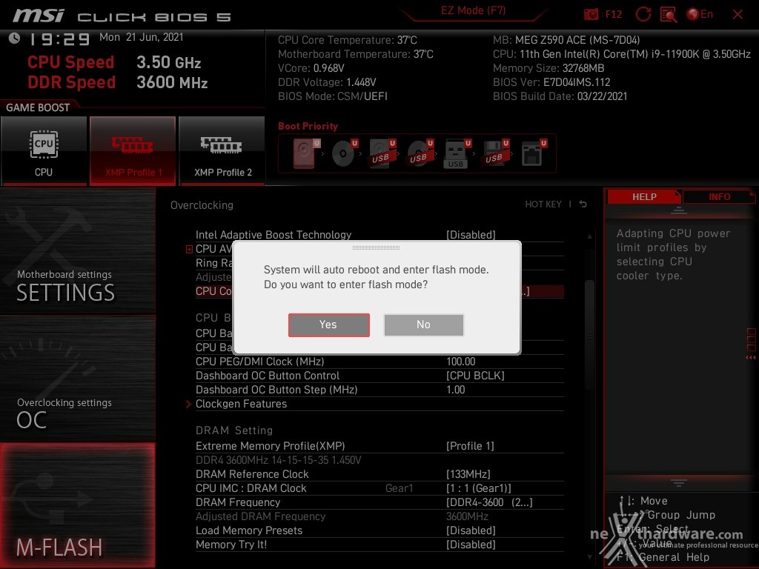Select the Extreme Memory Profile(XMP) label
This screenshot has height=569, width=759.
point(270,446)
